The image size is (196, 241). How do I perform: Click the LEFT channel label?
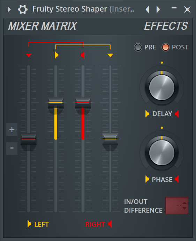pos(42,225)
